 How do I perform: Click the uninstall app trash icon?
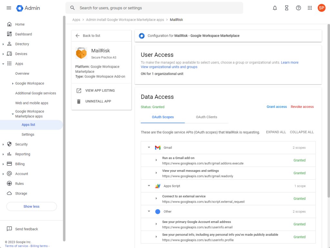click(x=79, y=101)
